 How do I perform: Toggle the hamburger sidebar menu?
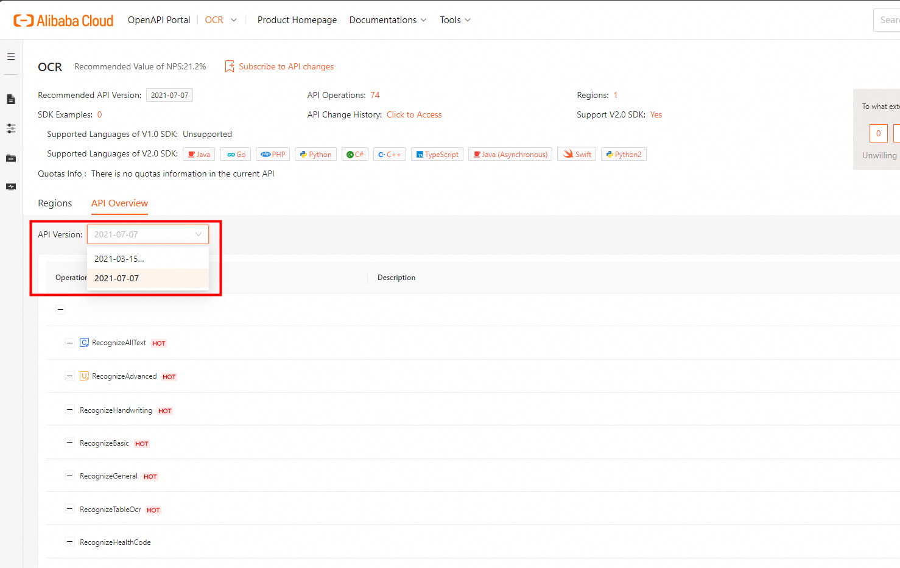[11, 57]
